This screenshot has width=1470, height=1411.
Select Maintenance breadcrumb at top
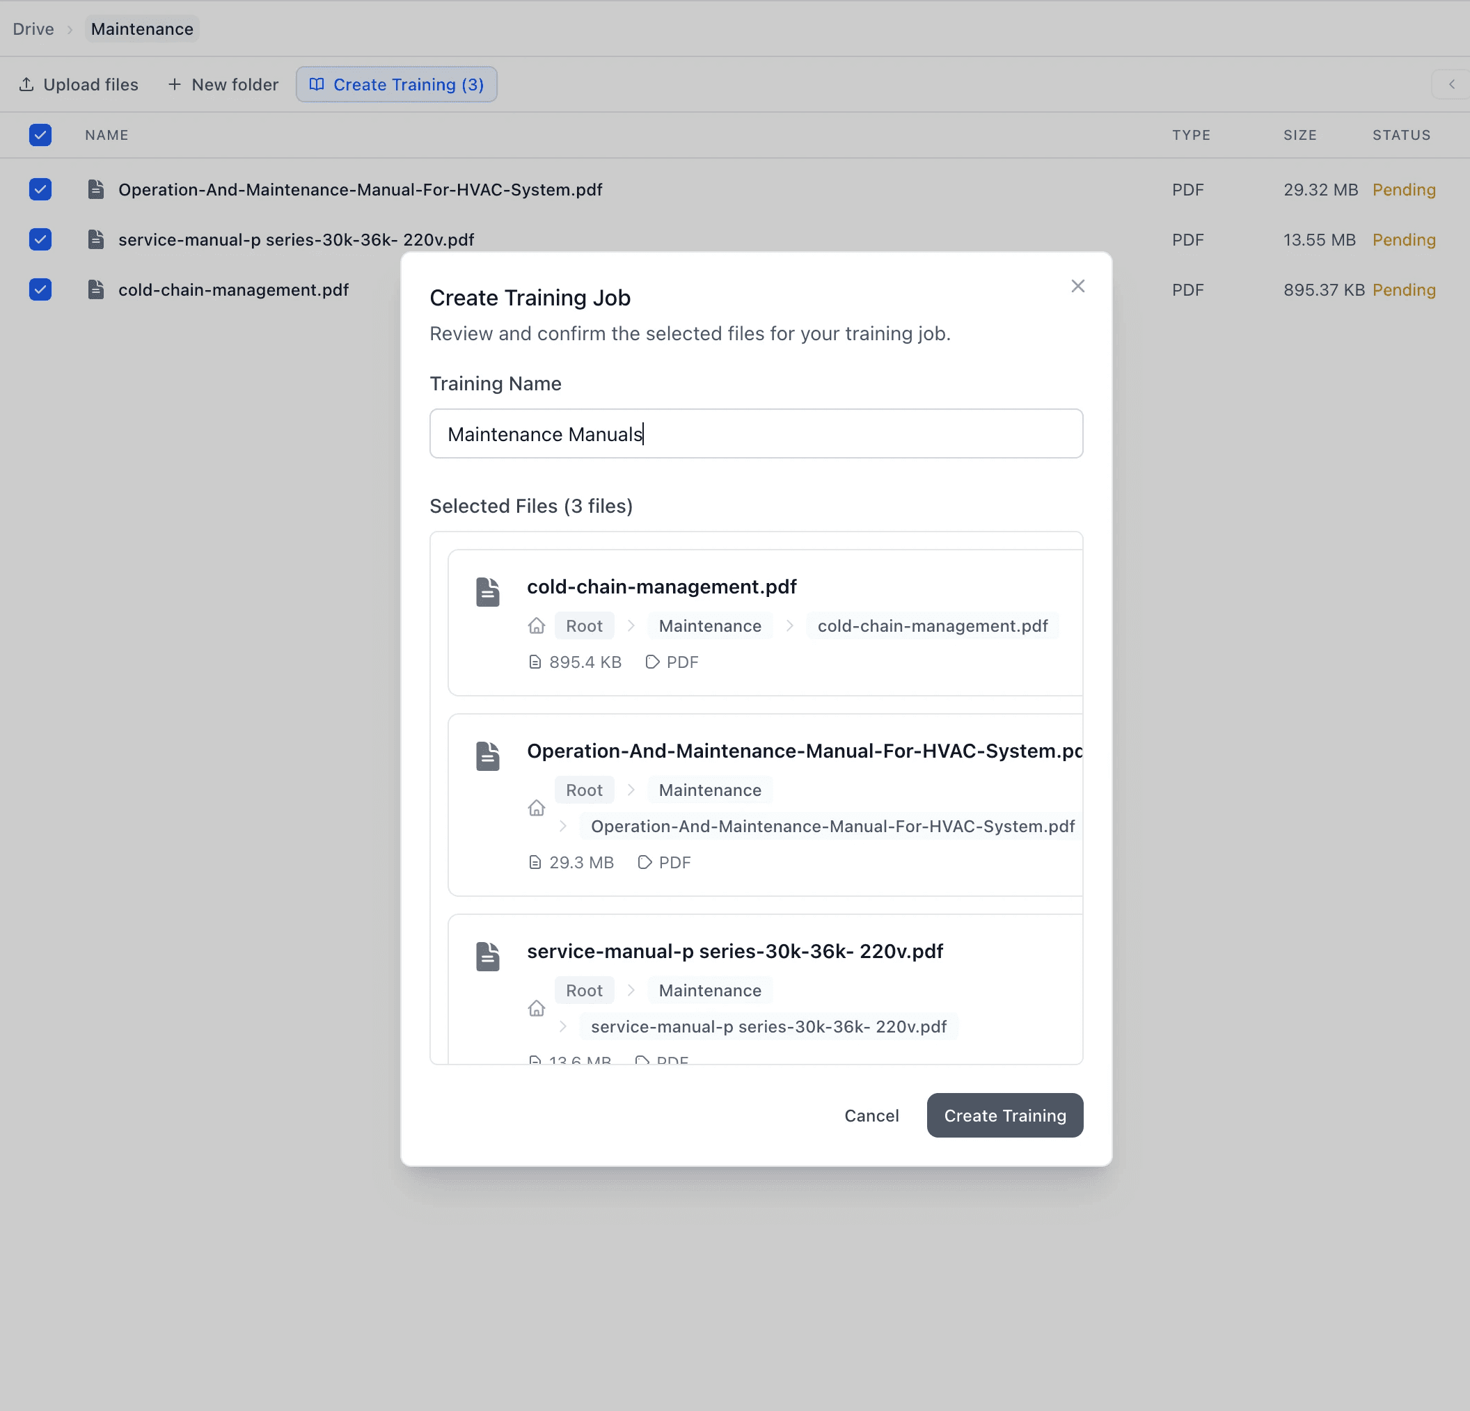click(142, 29)
